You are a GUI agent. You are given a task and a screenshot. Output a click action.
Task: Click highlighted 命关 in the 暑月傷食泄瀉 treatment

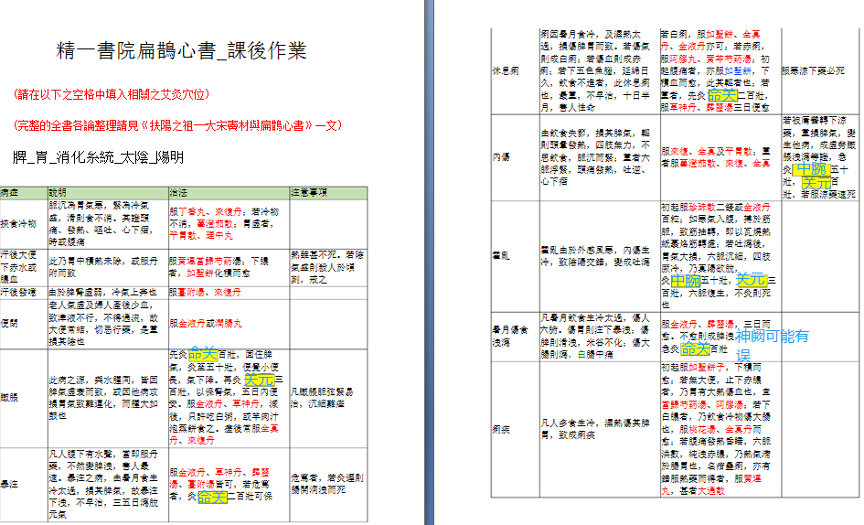(695, 348)
